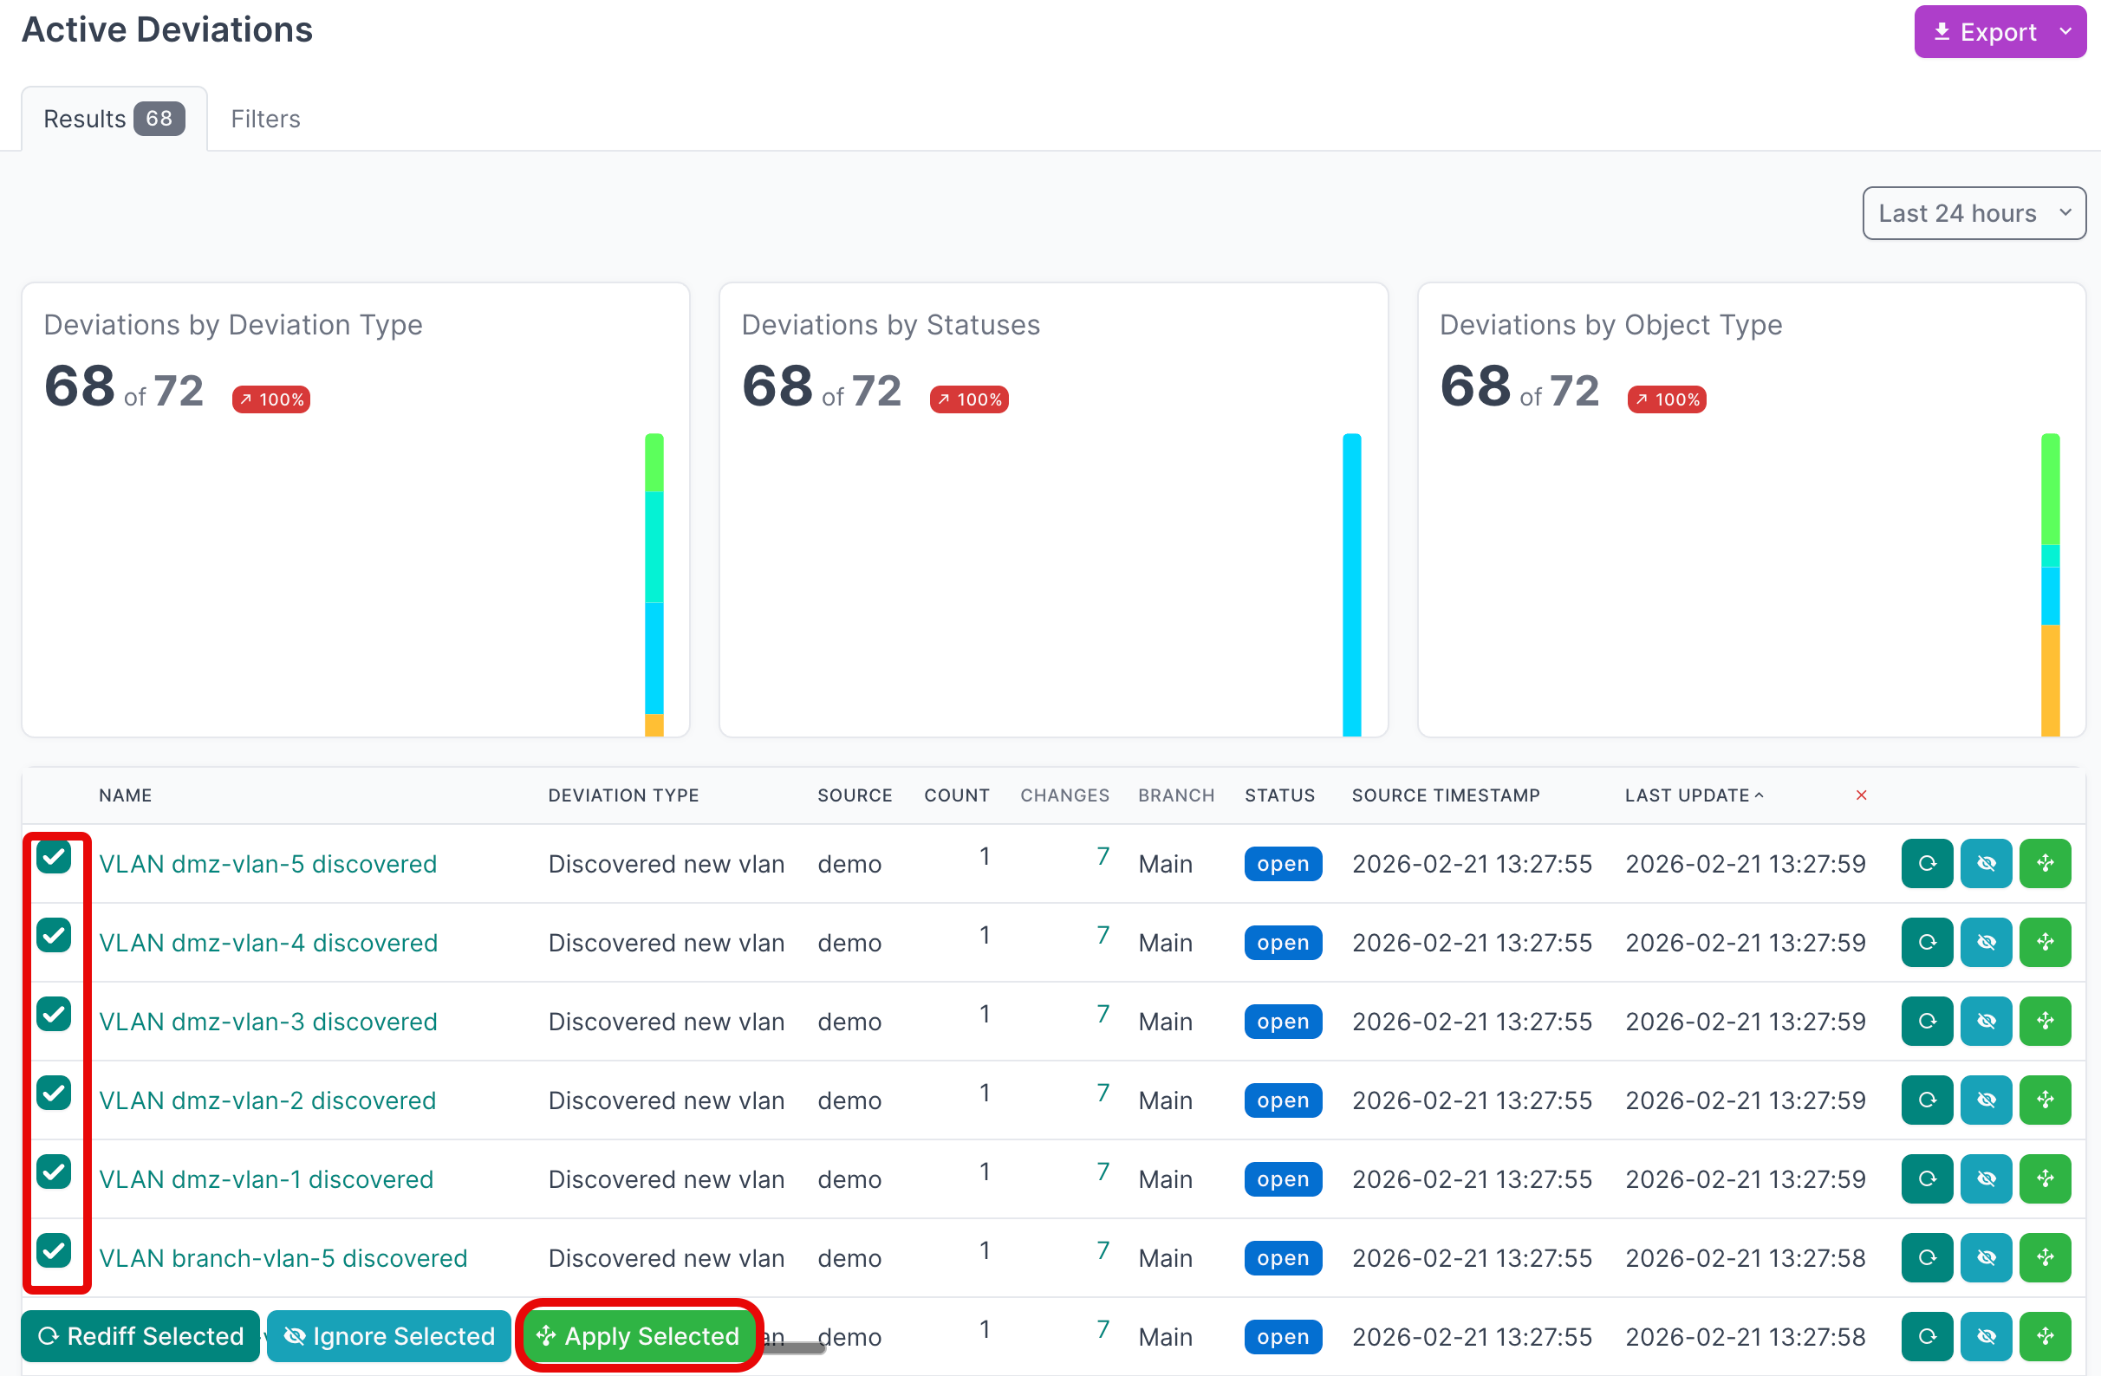Open the Last 24 hours time range dropdown
2101x1376 pixels.
pyautogui.click(x=1973, y=212)
